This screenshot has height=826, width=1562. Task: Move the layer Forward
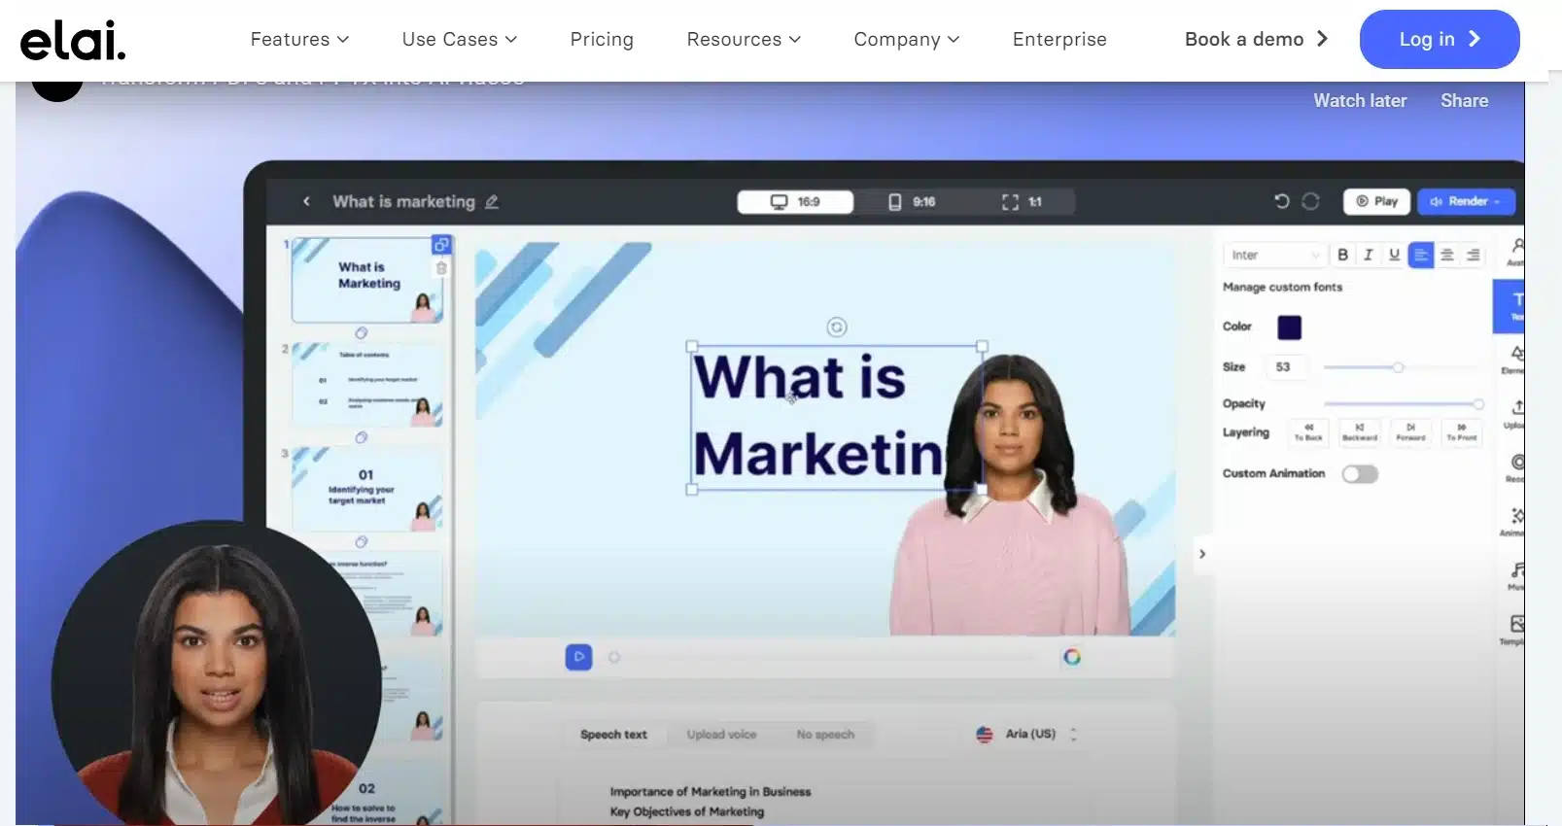(1410, 431)
